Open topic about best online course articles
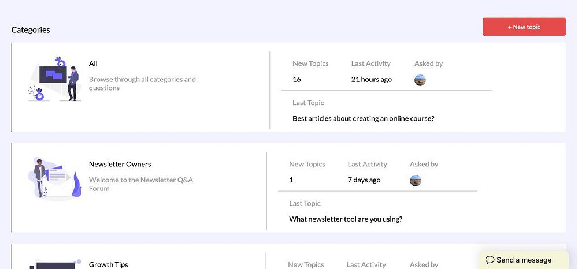Viewport: 578px width, 269px height. point(363,119)
